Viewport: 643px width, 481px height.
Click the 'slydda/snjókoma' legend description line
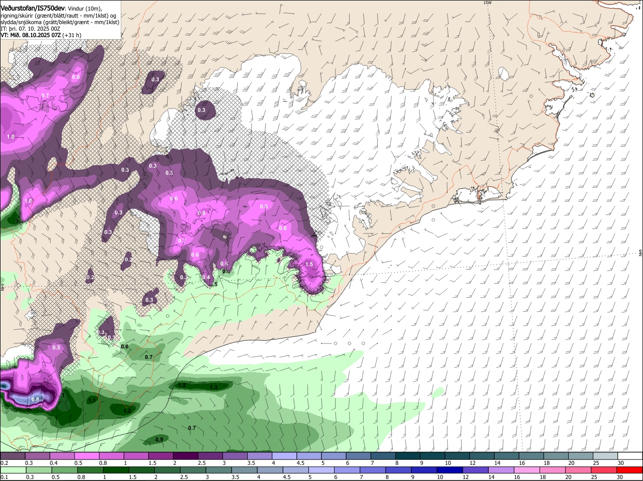pyautogui.click(x=60, y=22)
